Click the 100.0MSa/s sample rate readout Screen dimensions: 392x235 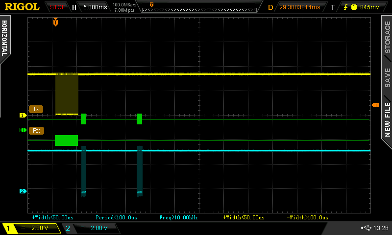(x=124, y=5)
